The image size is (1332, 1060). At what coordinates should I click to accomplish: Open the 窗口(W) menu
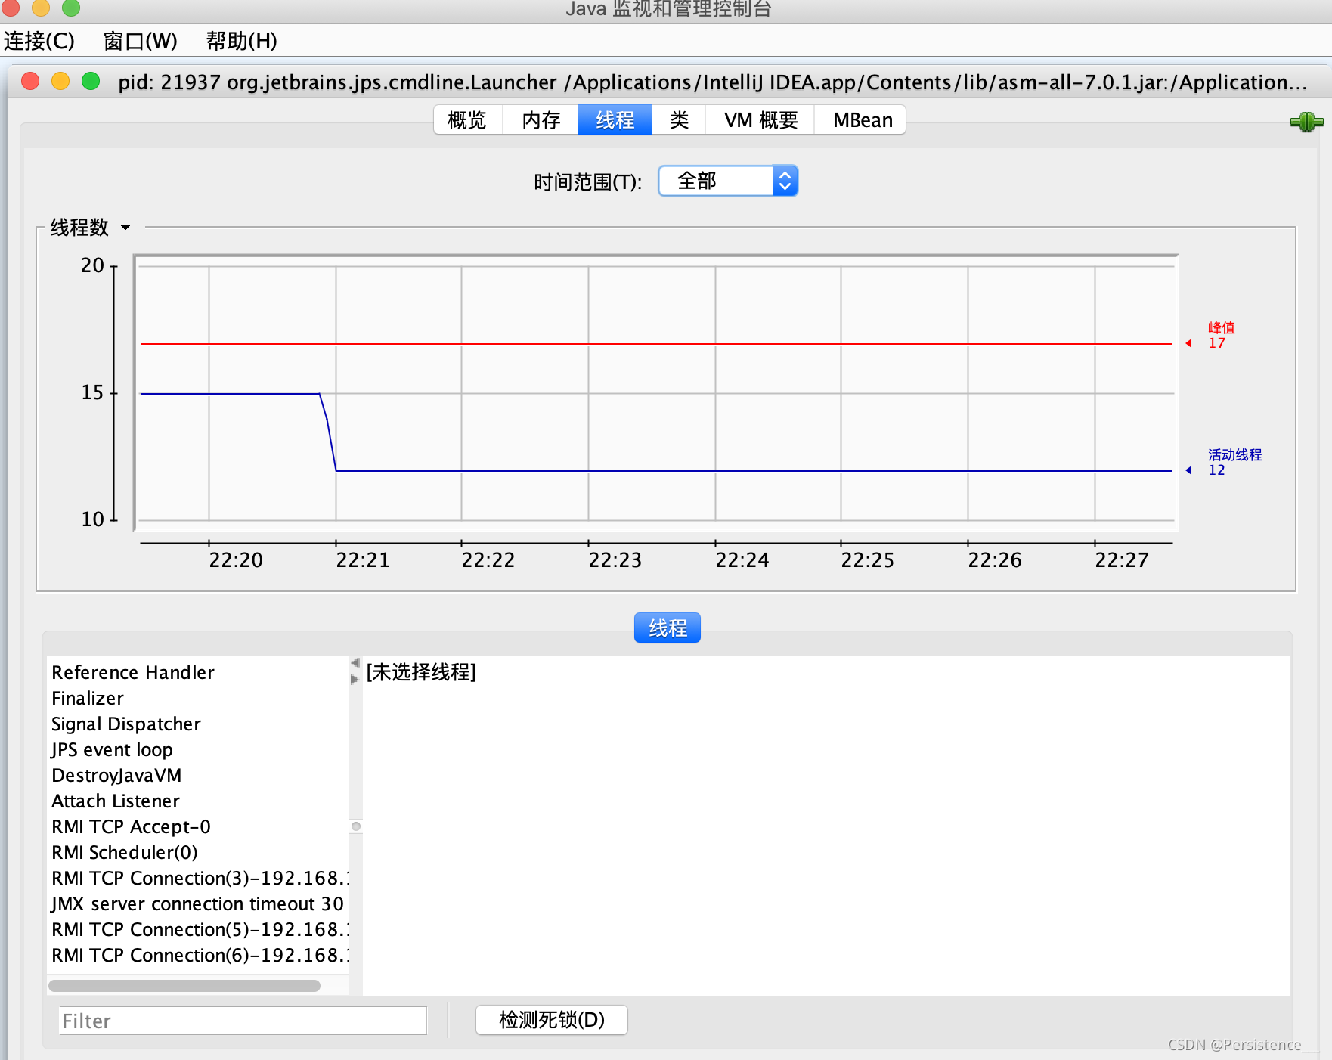pos(141,41)
